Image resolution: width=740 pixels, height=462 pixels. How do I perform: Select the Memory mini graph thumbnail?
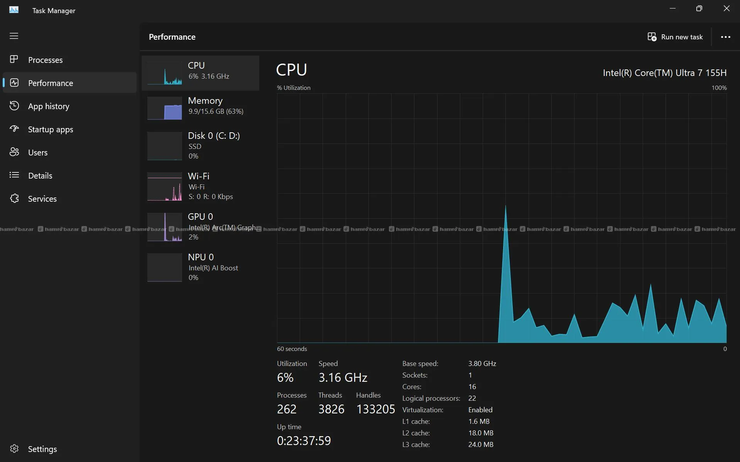coord(165,108)
